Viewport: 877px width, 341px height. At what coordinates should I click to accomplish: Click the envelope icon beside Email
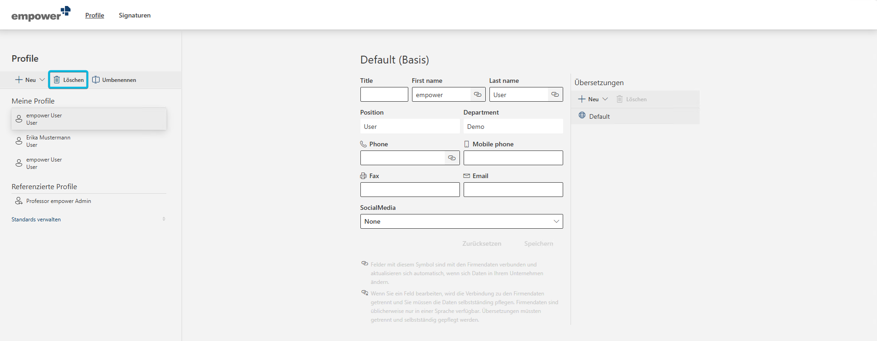click(467, 176)
